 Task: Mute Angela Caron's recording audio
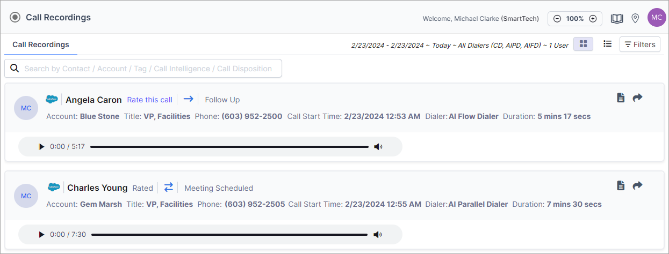[378, 146]
